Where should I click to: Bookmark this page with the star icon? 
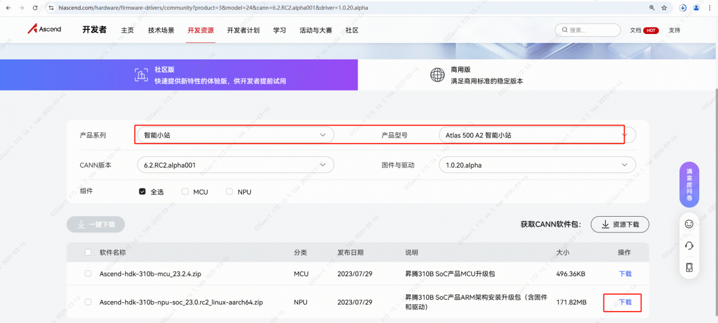click(664, 8)
